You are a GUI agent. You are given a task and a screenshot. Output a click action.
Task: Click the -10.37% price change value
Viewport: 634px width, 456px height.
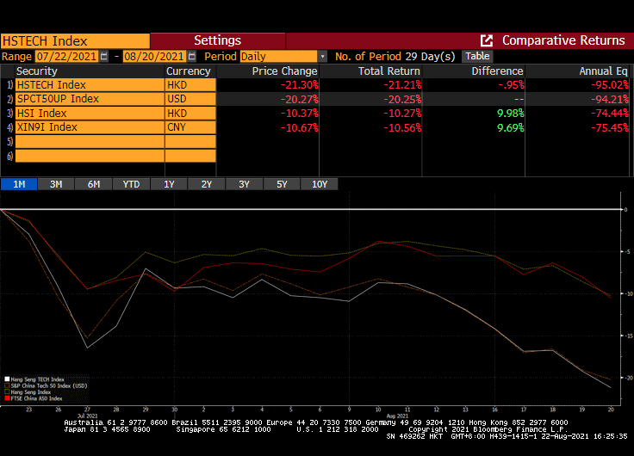point(300,114)
